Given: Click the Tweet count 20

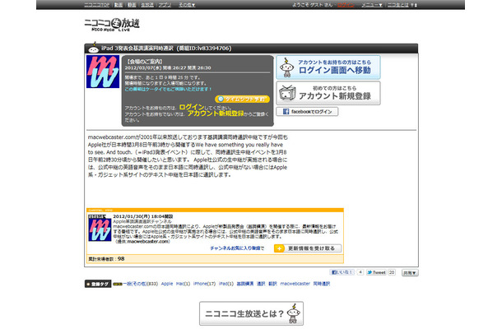Looking at the screenshot, I should click(392, 272).
